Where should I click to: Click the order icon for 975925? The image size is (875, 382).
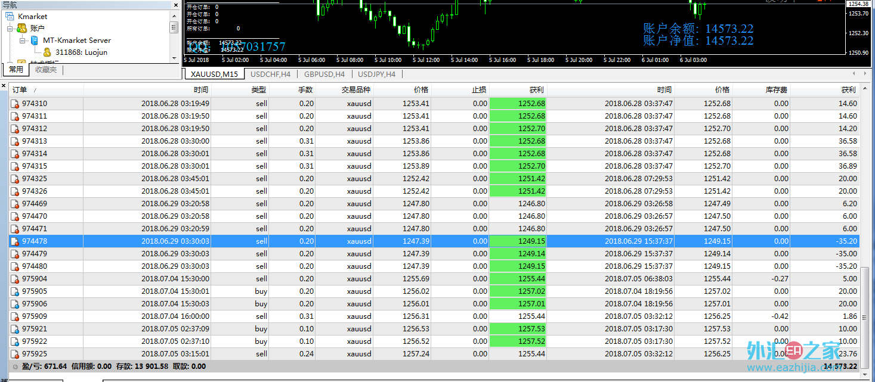(x=16, y=354)
